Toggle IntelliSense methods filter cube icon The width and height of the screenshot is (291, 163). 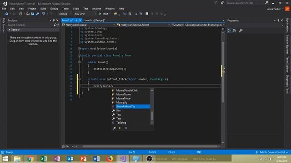click(x=126, y=128)
